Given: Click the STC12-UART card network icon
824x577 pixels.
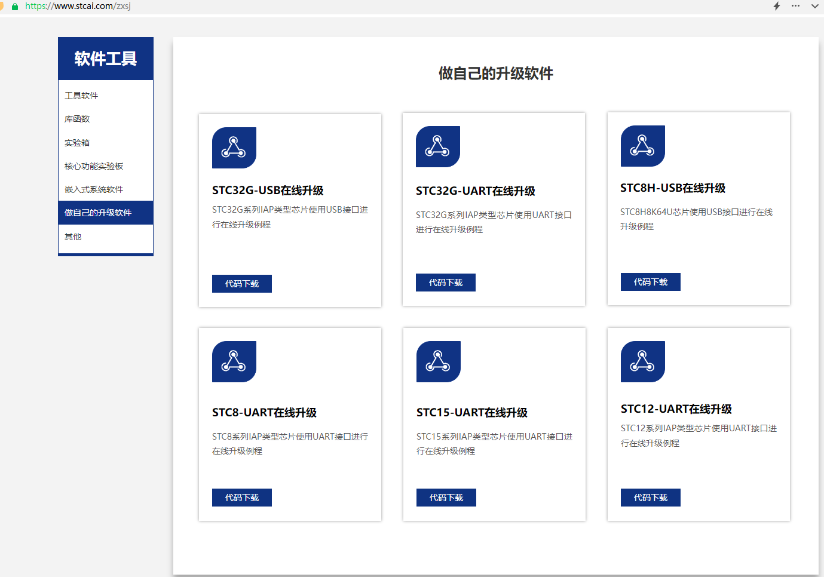Looking at the screenshot, I should [x=643, y=361].
